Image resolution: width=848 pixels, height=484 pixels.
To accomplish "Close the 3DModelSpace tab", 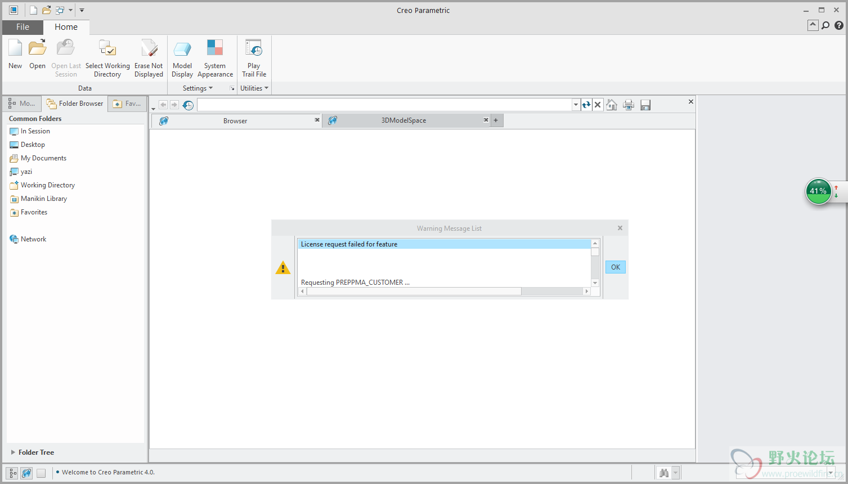I will click(486, 120).
